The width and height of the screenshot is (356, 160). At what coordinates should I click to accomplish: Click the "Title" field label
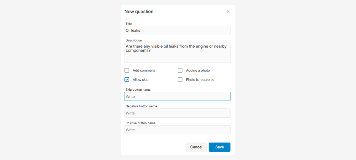[129, 24]
